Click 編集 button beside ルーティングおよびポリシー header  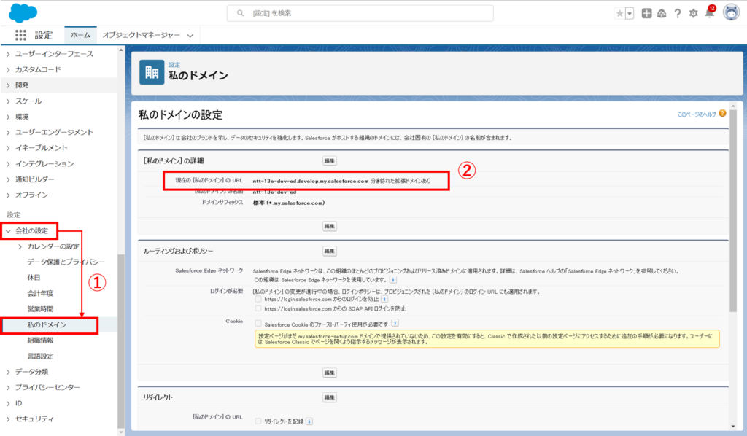pos(330,251)
